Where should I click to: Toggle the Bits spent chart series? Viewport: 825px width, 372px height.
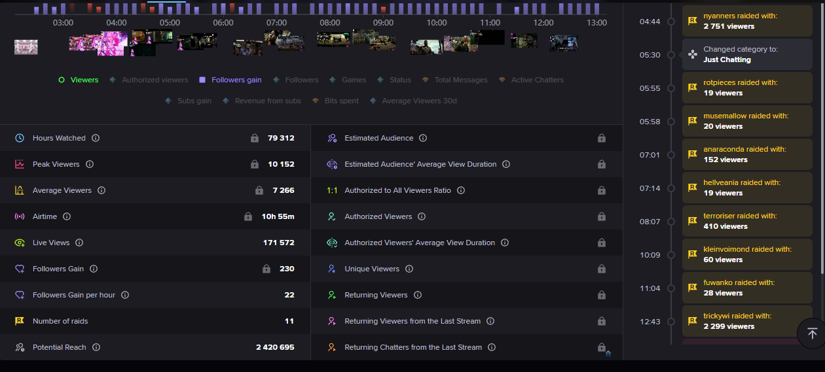coord(335,101)
